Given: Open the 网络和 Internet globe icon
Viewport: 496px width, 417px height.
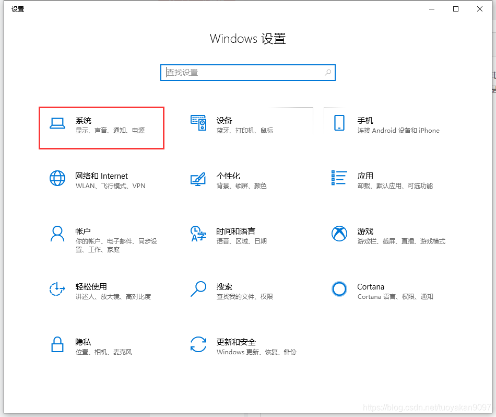Looking at the screenshot, I should [57, 178].
